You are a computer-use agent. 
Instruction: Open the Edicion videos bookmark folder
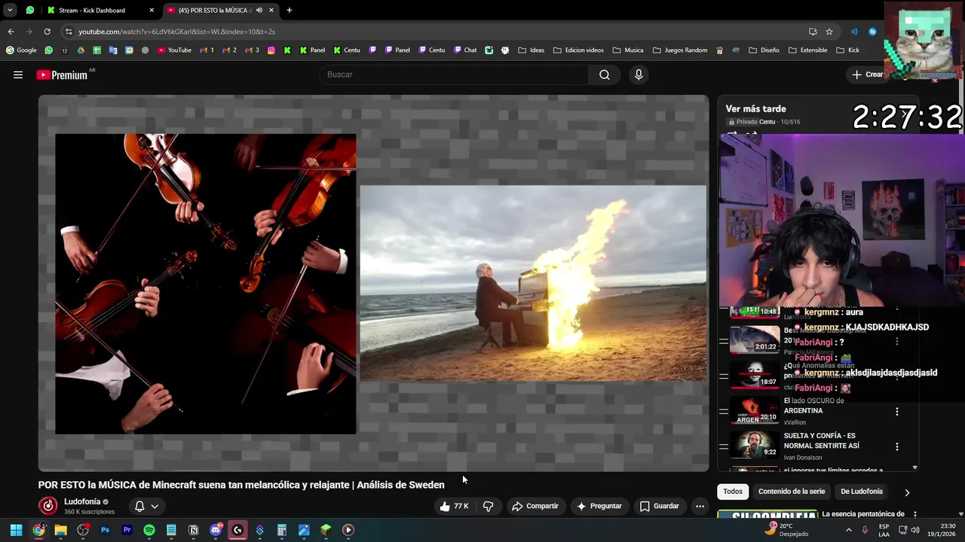tap(579, 50)
